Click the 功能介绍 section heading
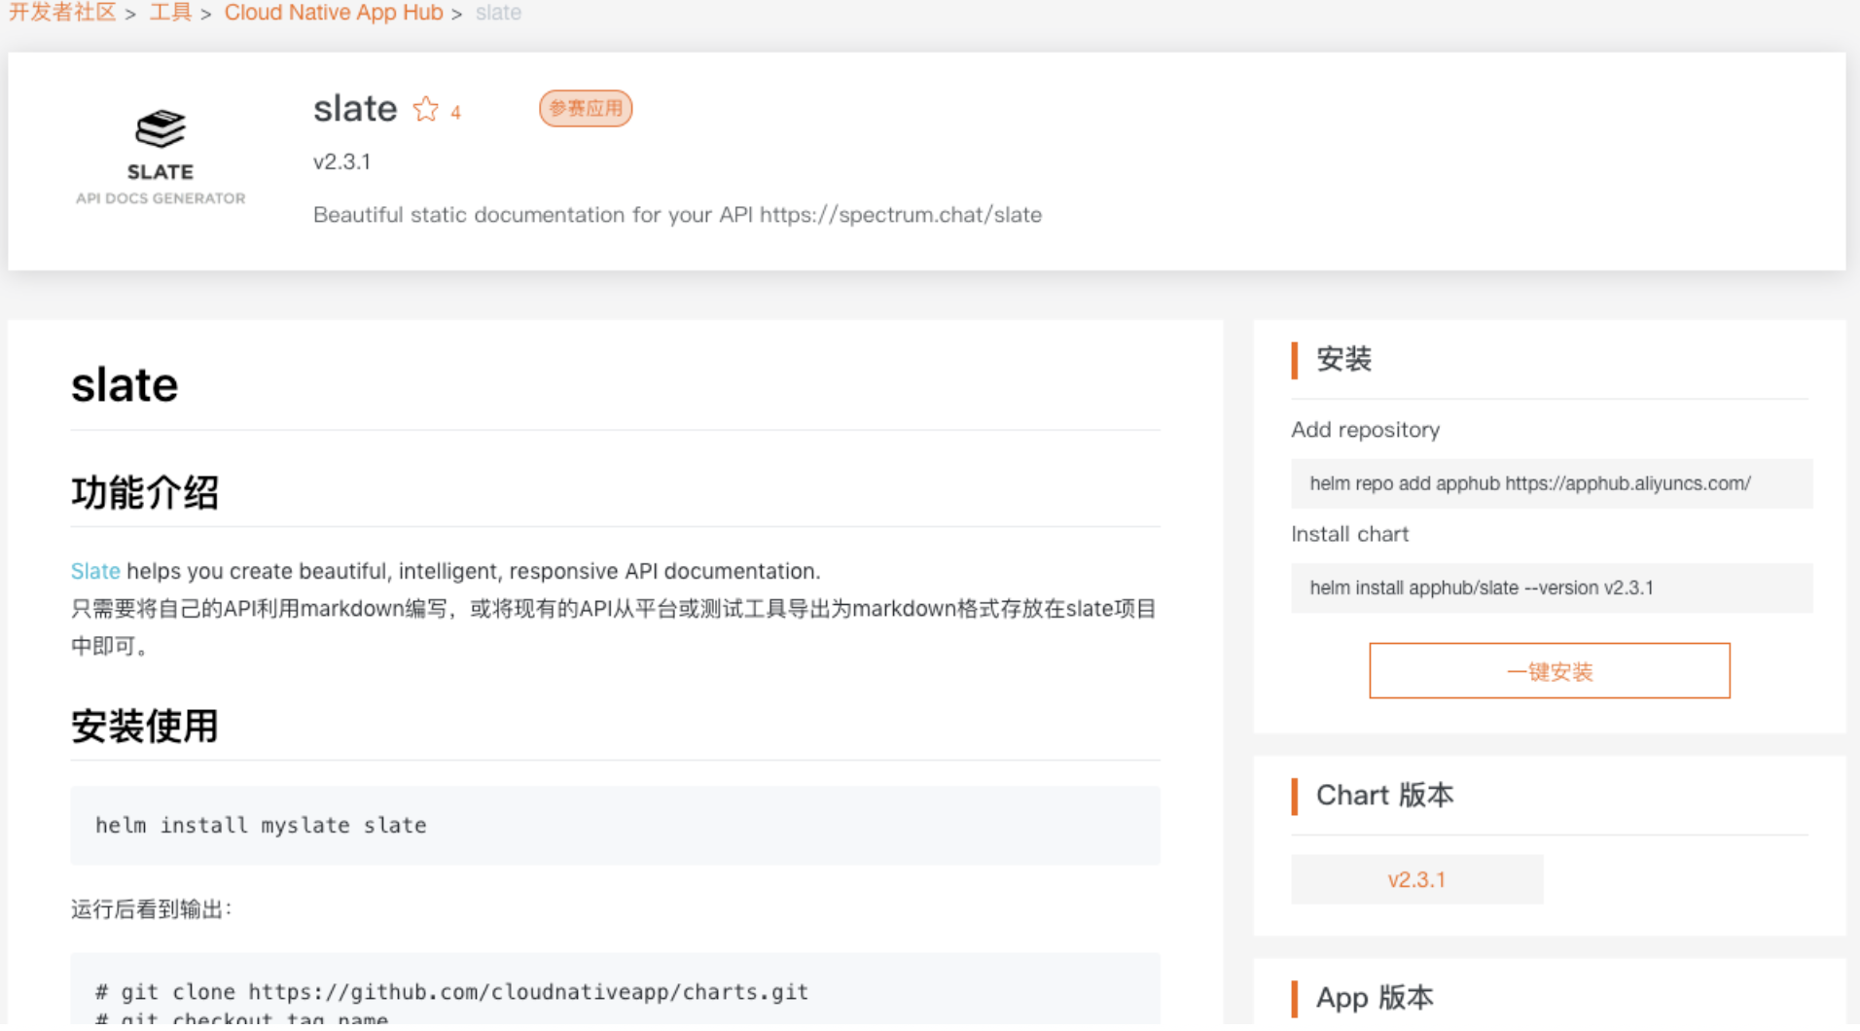 145,492
